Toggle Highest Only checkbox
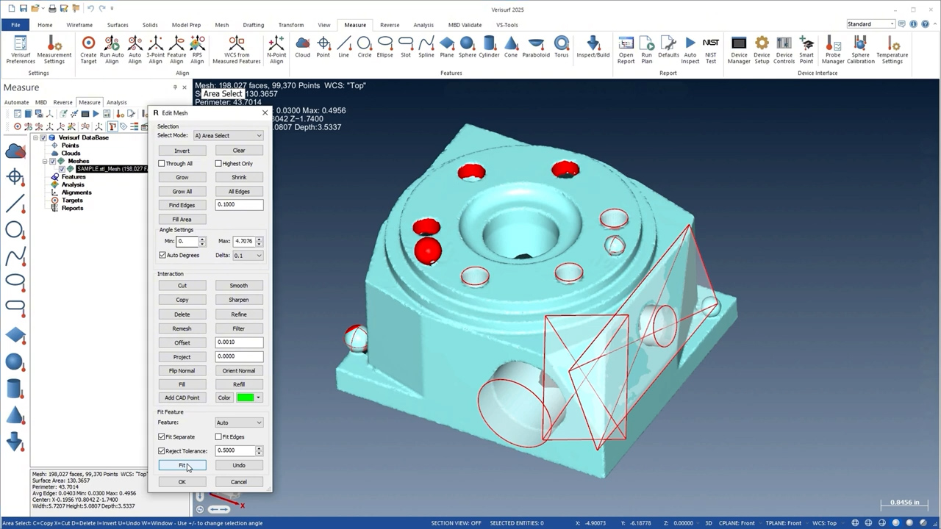 (218, 164)
